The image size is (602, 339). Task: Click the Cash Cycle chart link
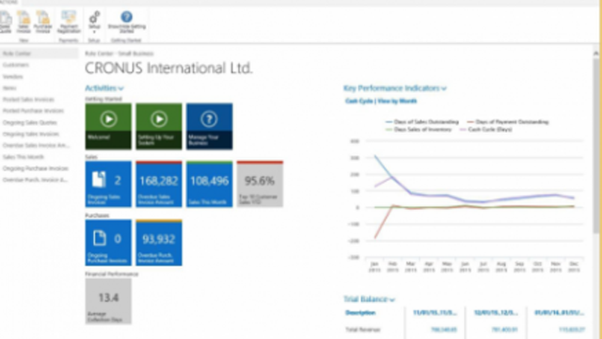pos(359,101)
